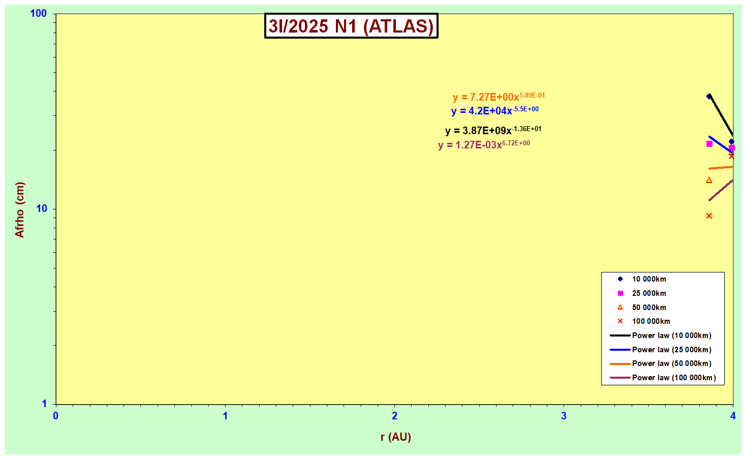
Task: Click the Power law (50 000km) legend entry
Action: tap(672, 363)
